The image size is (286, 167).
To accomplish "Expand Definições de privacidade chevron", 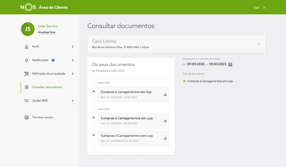I will tap(73, 74).
